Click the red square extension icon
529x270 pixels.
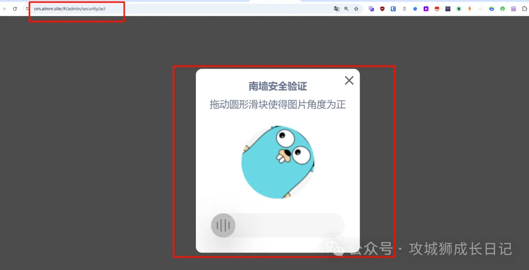[437, 9]
